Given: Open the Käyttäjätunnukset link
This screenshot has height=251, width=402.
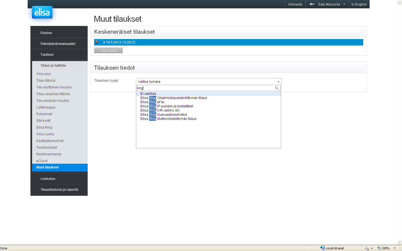Looking at the screenshot, I should pos(50,141).
